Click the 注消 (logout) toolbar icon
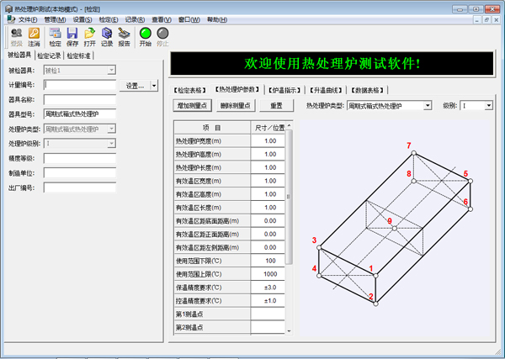Viewport: 505px width, 359px height. pos(34,35)
